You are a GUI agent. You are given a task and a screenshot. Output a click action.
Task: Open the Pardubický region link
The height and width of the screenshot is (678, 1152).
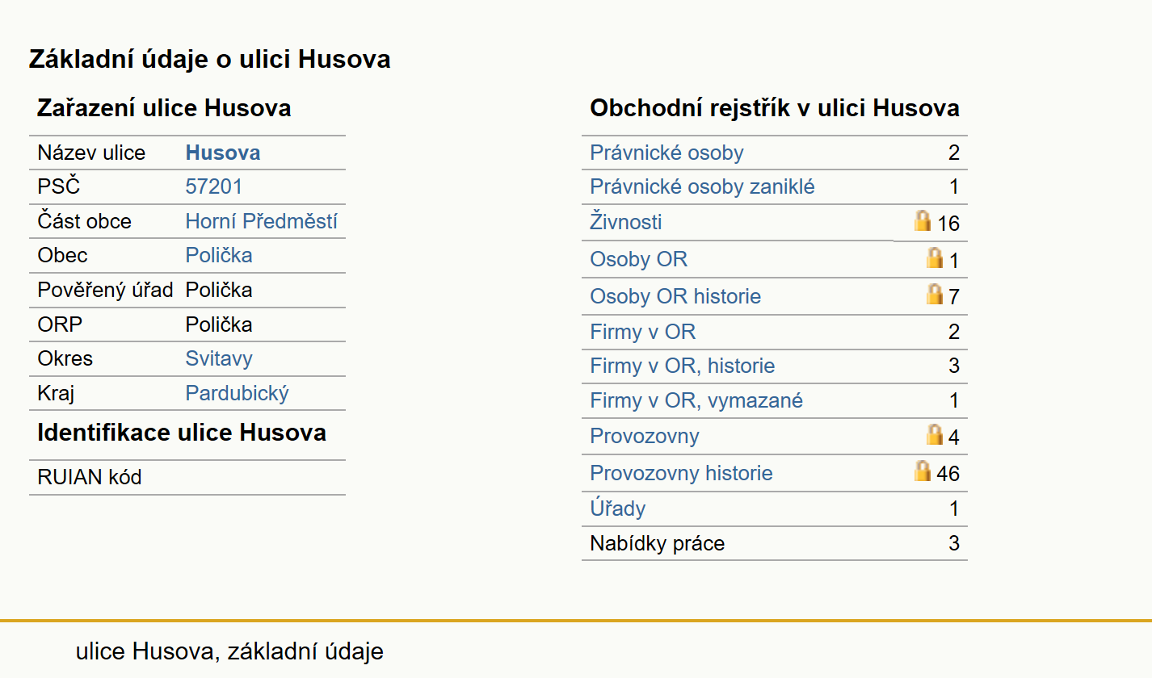(238, 393)
